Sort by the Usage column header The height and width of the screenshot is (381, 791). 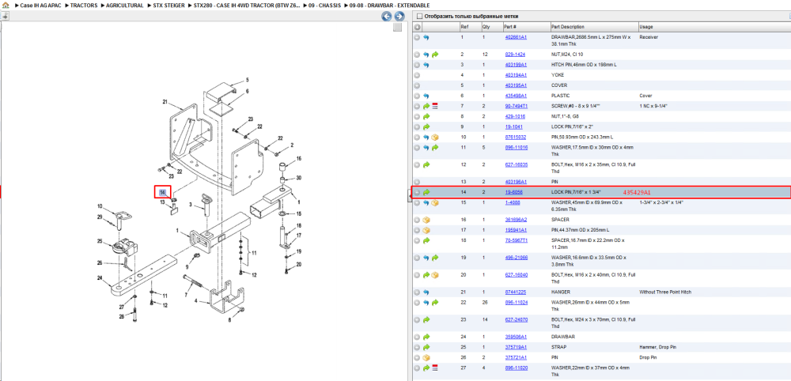click(x=645, y=27)
